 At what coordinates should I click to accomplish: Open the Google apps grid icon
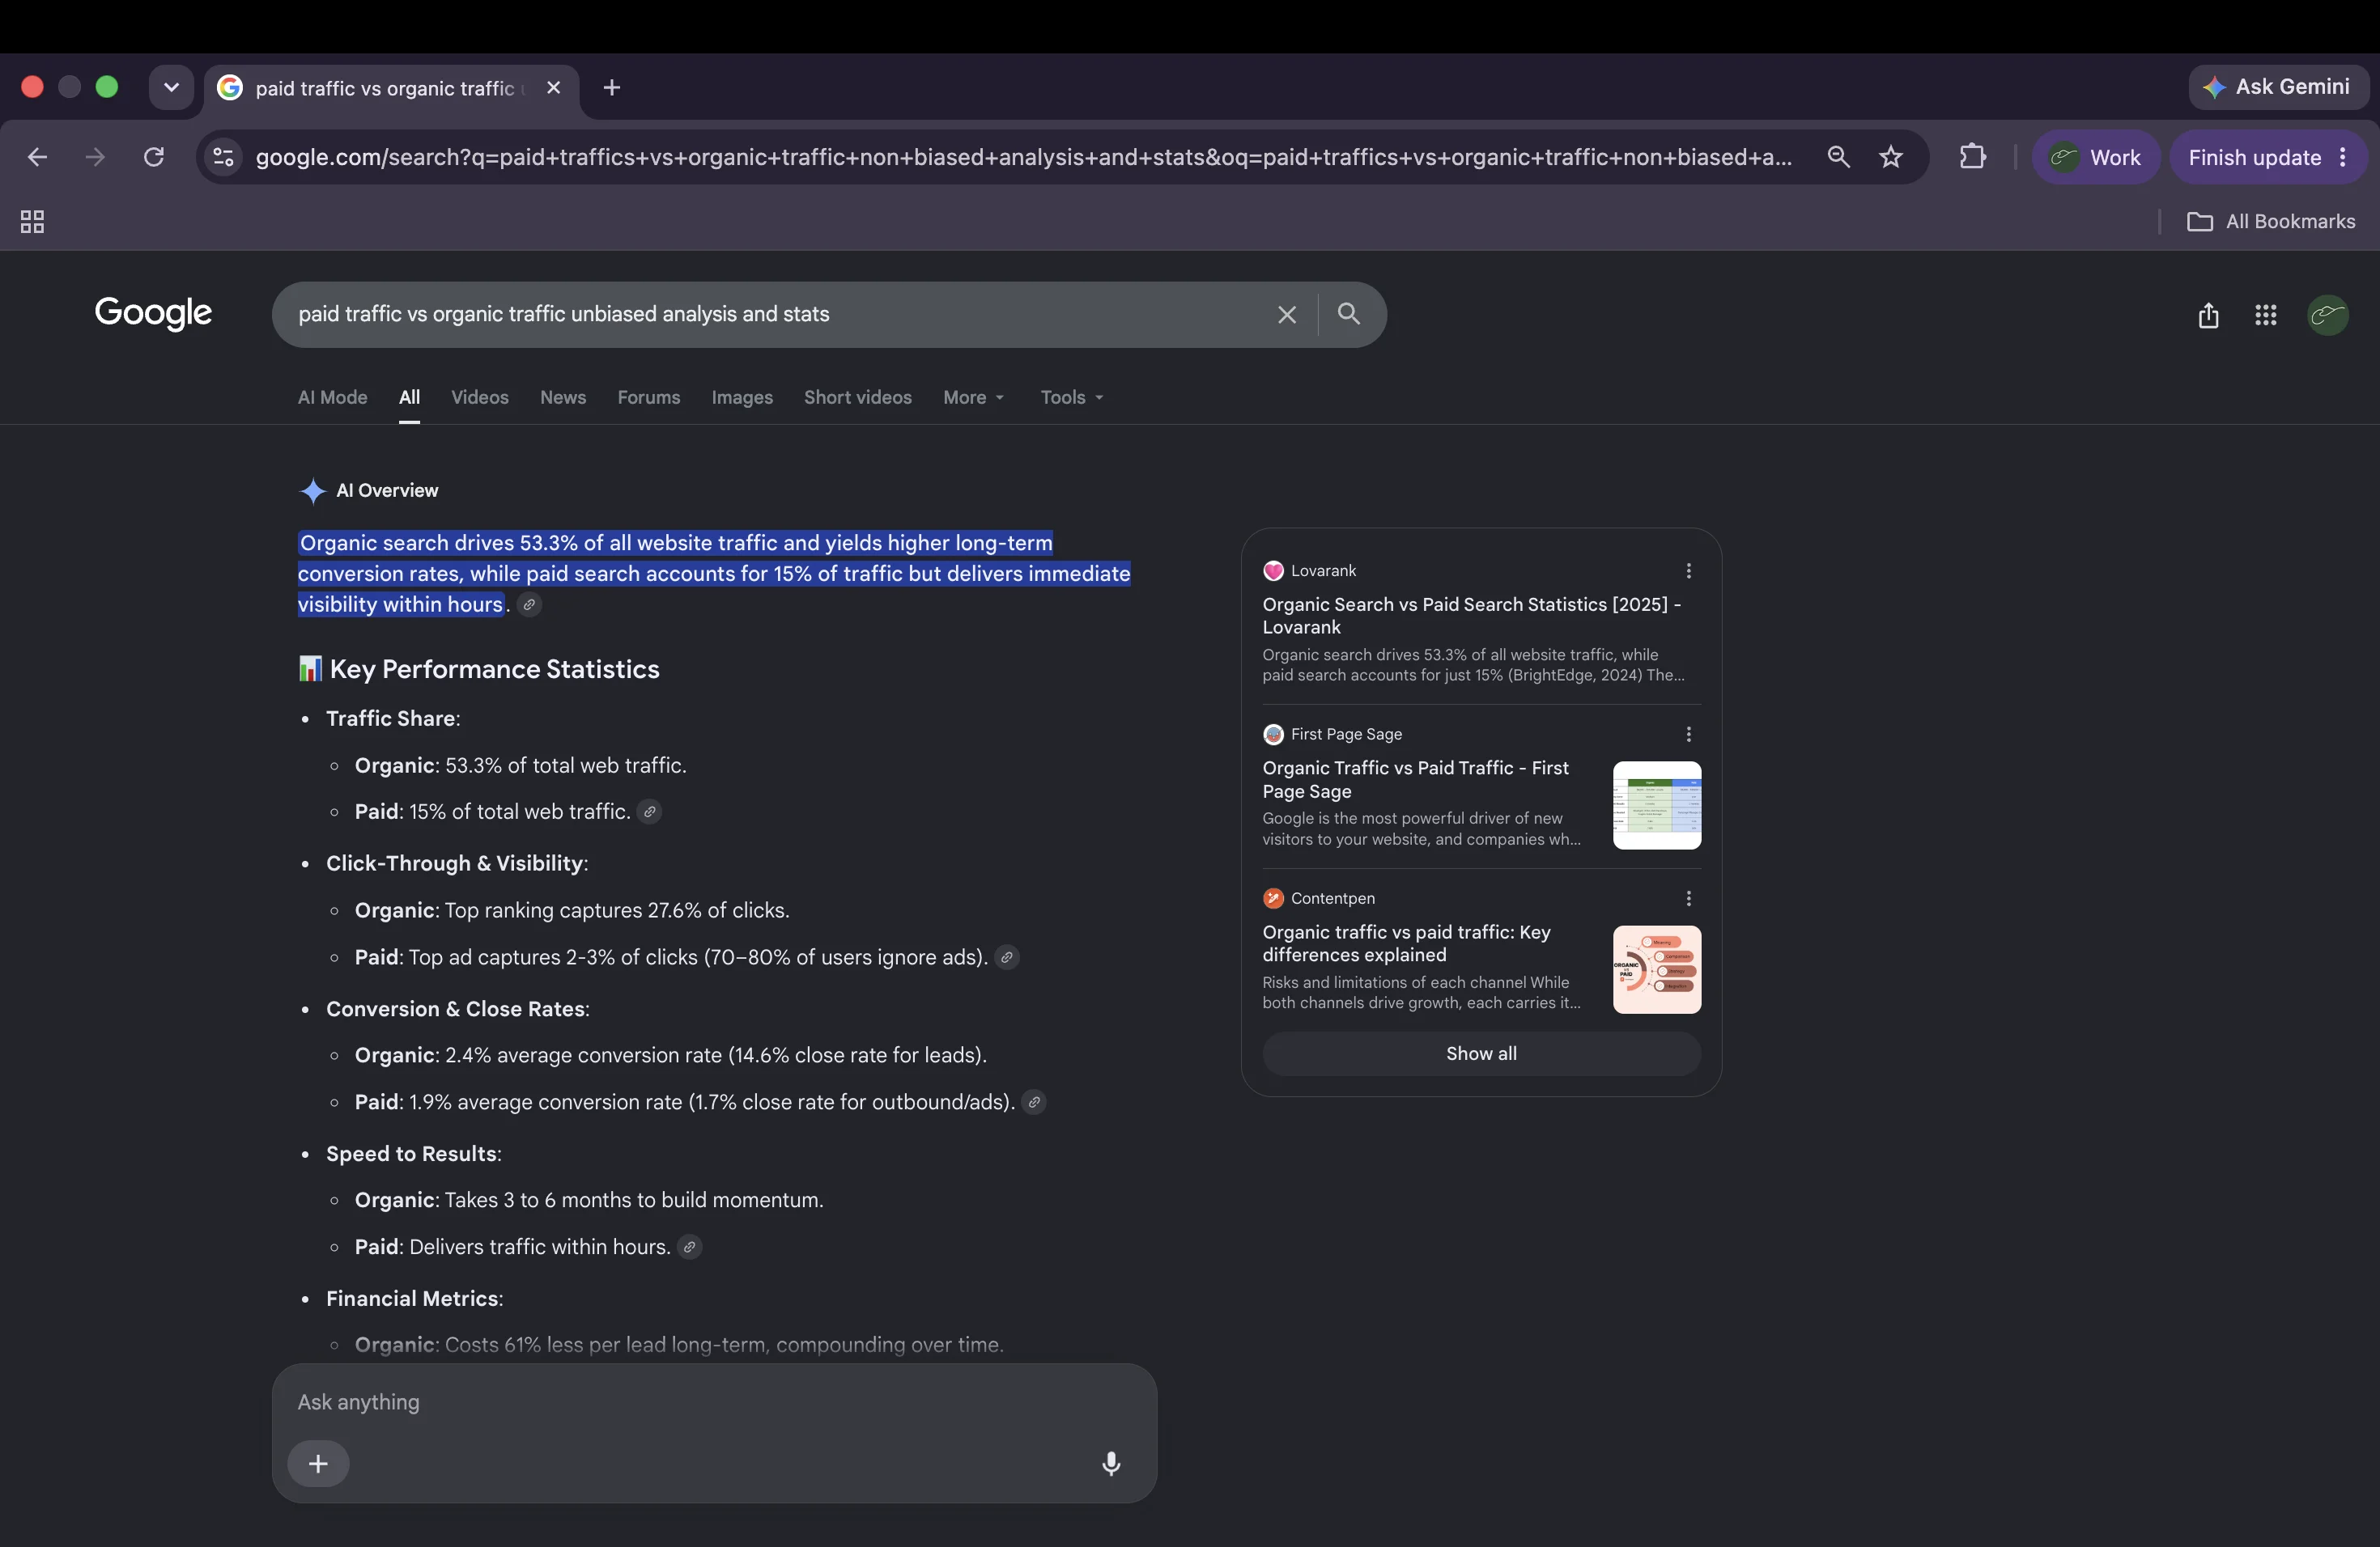click(x=2266, y=316)
